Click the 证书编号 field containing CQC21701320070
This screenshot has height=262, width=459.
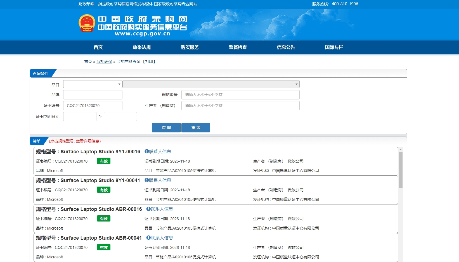coord(93,106)
